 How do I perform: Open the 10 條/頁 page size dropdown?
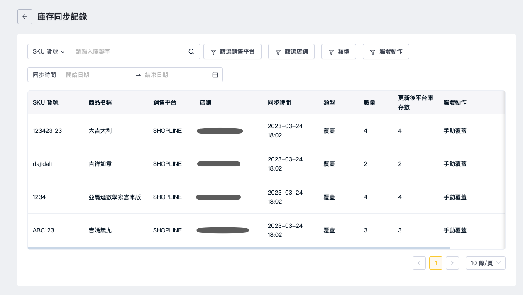(x=485, y=263)
